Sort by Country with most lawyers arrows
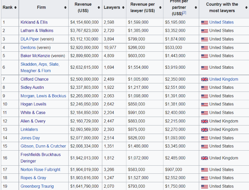 [x=246, y=7]
